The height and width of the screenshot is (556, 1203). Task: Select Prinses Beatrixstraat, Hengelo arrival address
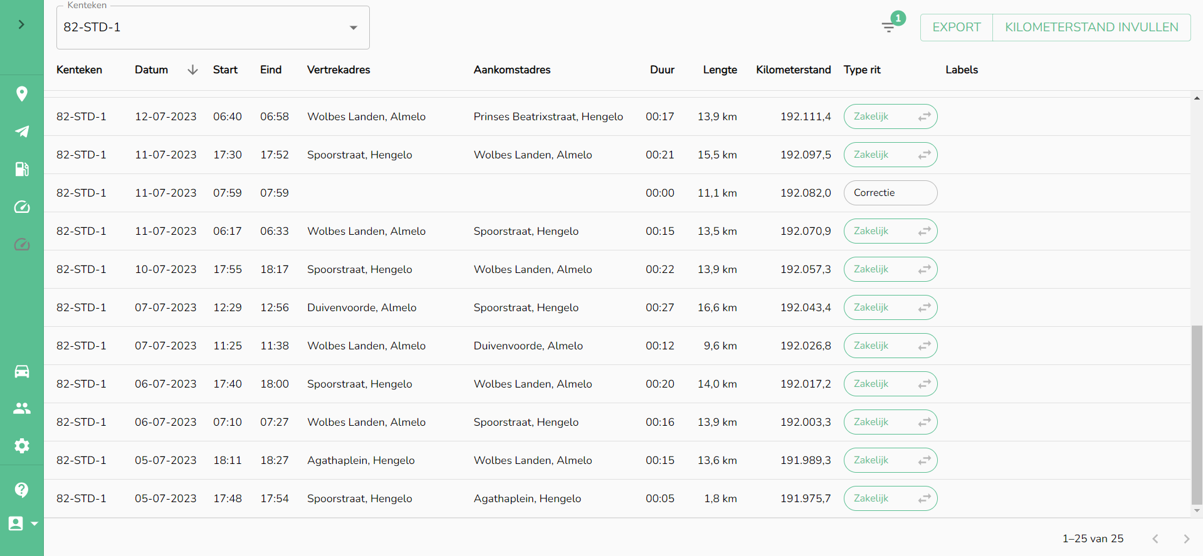pos(548,116)
